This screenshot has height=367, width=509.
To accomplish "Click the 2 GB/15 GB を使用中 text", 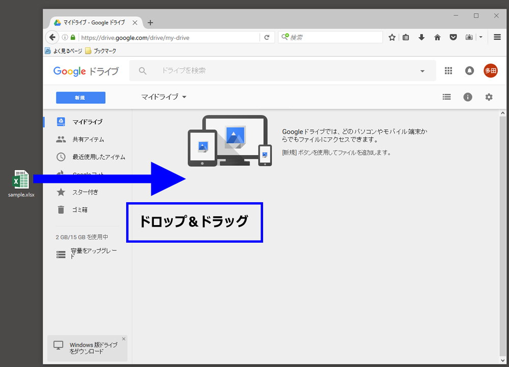I will (x=82, y=237).
